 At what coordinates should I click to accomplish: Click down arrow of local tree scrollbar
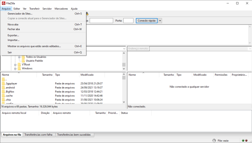[x=124, y=69]
